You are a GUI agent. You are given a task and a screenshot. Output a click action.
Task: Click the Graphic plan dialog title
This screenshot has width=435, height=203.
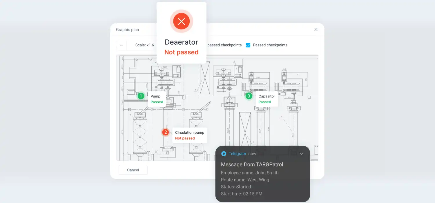tap(127, 30)
